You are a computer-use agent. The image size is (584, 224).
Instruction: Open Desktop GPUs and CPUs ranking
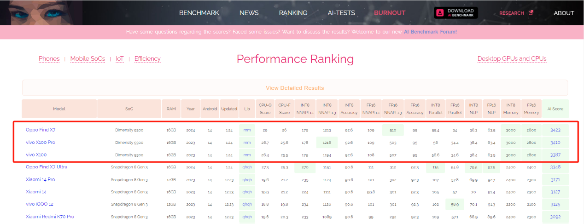512,59
